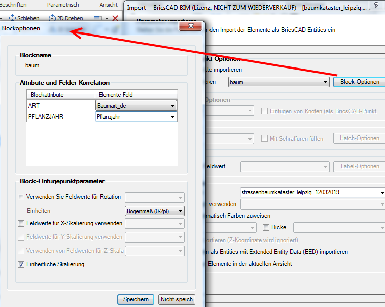Image resolution: width=385 pixels, height=307 pixels.
Task: Toggle the Dicke checkbox
Action: [266, 228]
